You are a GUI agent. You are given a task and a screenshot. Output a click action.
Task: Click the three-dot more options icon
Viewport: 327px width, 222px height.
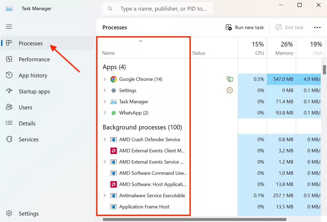point(317,27)
